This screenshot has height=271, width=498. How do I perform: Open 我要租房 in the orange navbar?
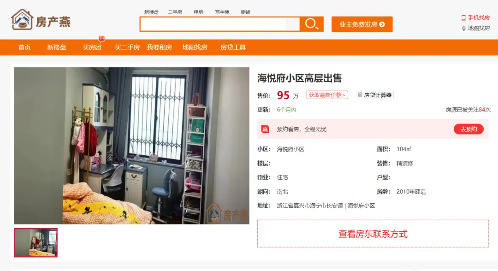[x=160, y=47]
